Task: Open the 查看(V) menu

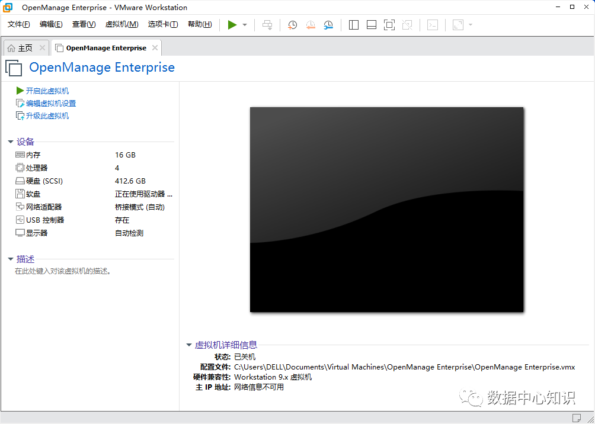Action: pos(84,24)
